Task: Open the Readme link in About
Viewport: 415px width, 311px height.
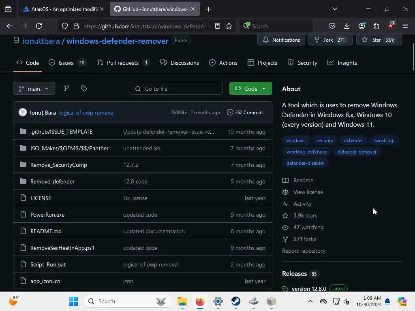Action: pos(303,180)
